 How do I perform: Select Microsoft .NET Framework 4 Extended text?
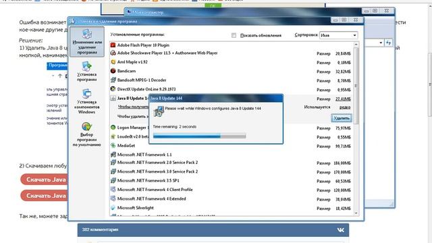151,199
